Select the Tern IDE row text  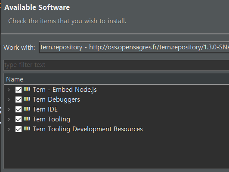tap(45, 109)
